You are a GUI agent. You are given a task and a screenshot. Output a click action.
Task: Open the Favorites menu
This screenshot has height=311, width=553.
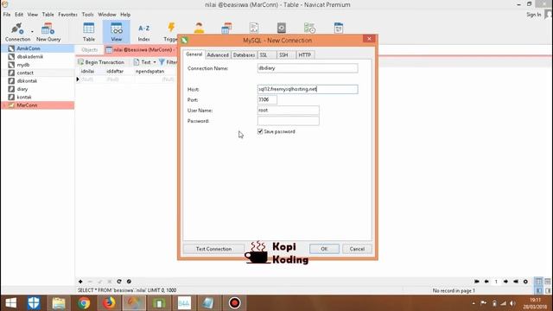tap(67, 15)
